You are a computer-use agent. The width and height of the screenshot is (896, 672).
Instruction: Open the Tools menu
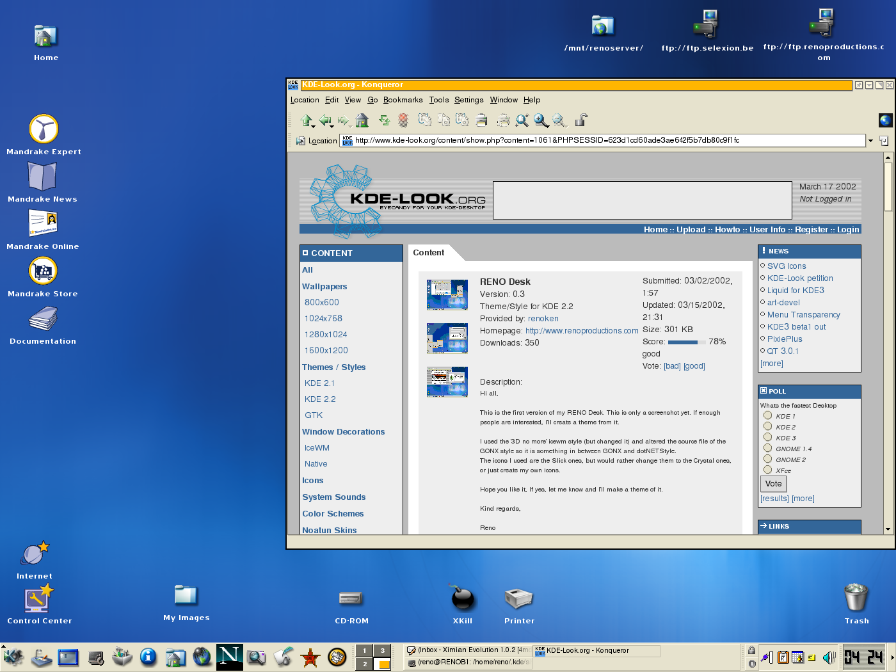pyautogui.click(x=438, y=100)
